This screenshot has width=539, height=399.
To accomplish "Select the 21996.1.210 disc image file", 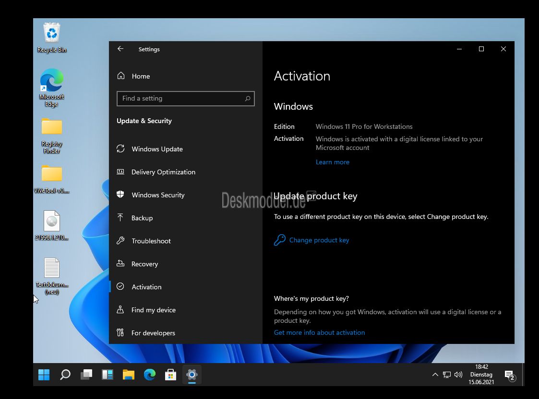I will click(51, 226).
